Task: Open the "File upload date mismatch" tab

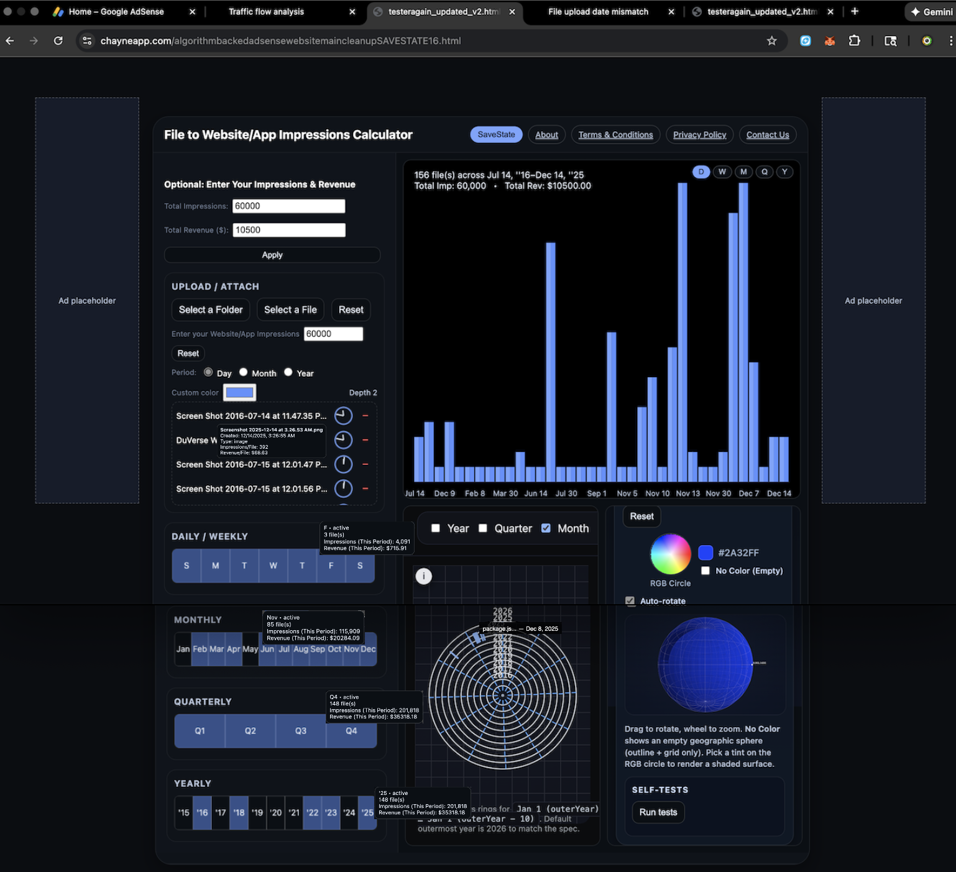Action: (597, 11)
